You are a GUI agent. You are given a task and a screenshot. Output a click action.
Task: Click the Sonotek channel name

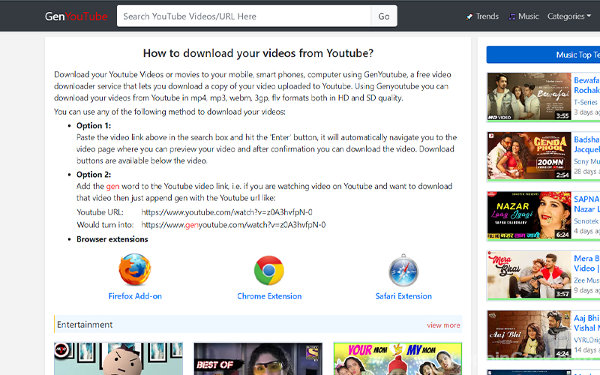(586, 221)
